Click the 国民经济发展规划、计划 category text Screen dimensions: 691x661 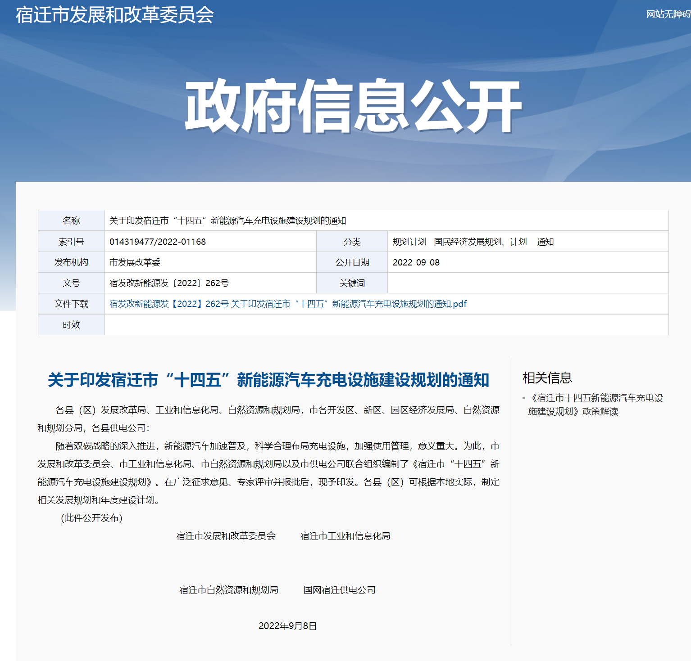480,242
